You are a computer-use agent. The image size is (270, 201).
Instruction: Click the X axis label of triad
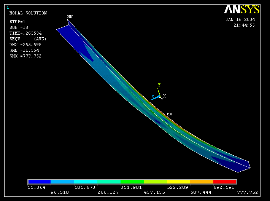click(x=164, y=96)
